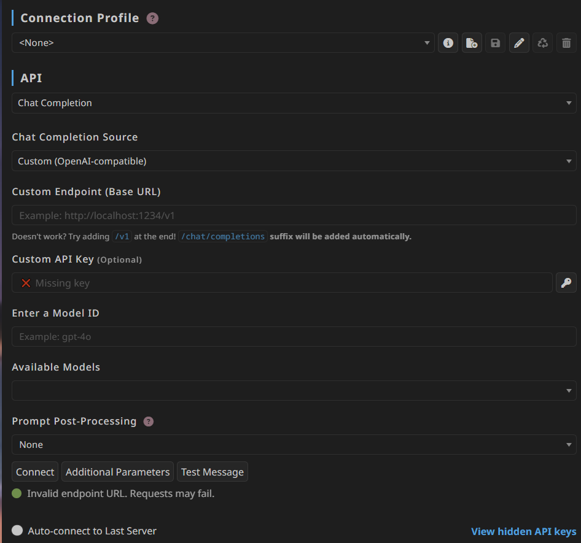Save the current connection profile
The width and height of the screenshot is (581, 543).
pyautogui.click(x=496, y=43)
